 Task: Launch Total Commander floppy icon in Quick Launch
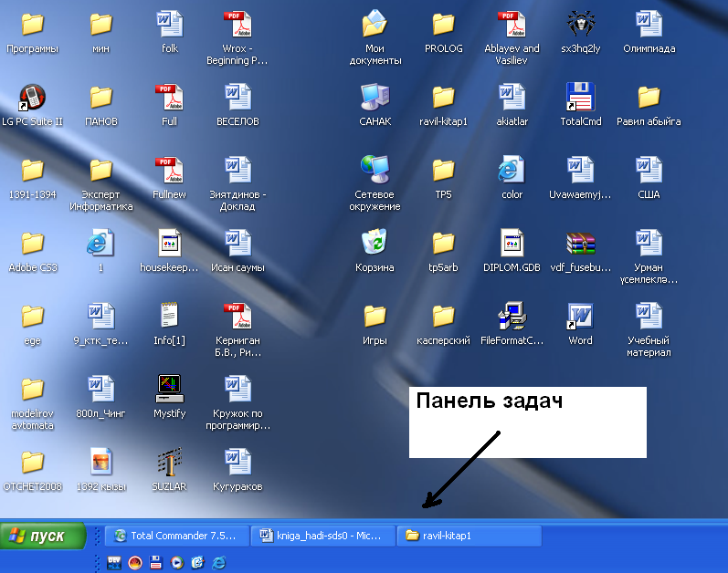[x=156, y=563]
